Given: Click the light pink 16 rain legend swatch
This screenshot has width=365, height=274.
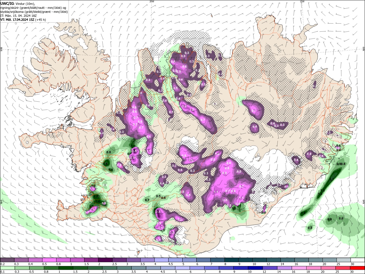Looking at the screenshot, I should tap(299, 268).
